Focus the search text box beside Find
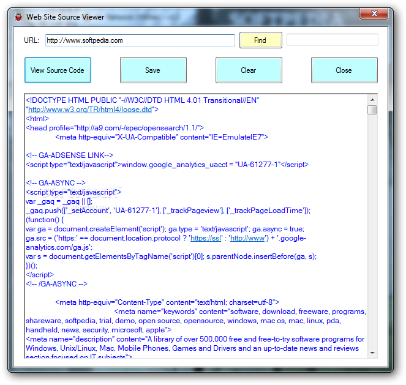 coord(333,40)
